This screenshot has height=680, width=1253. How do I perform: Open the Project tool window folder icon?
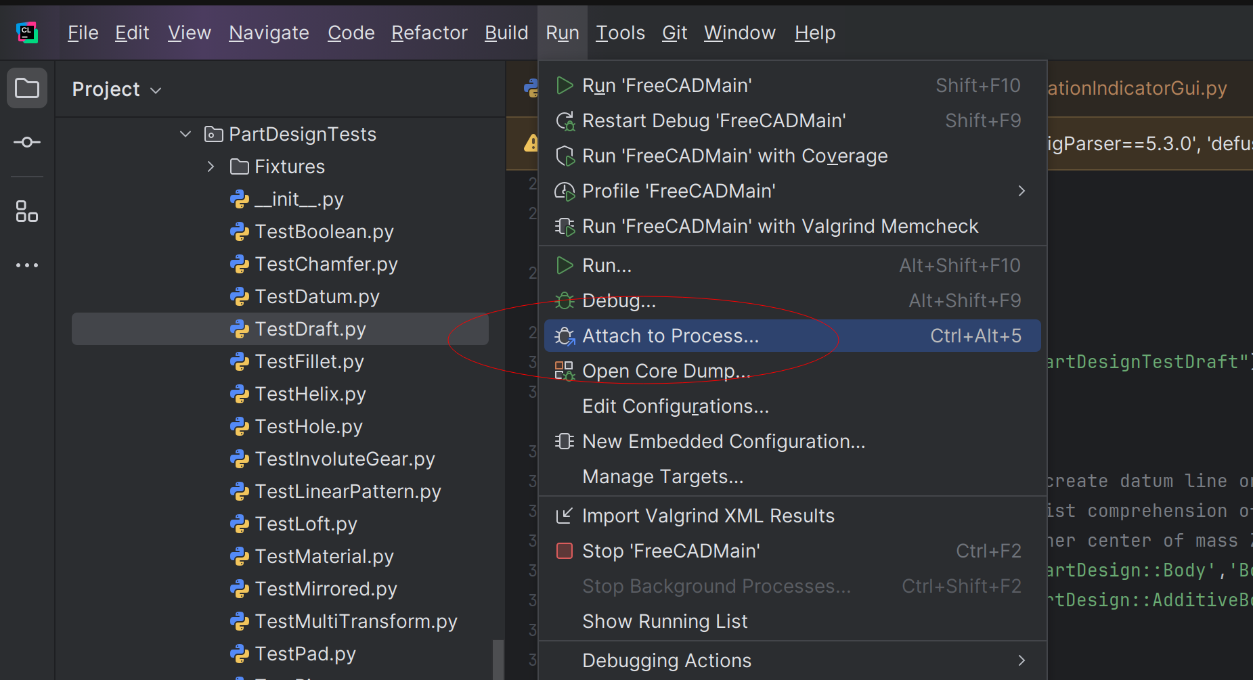tap(27, 88)
